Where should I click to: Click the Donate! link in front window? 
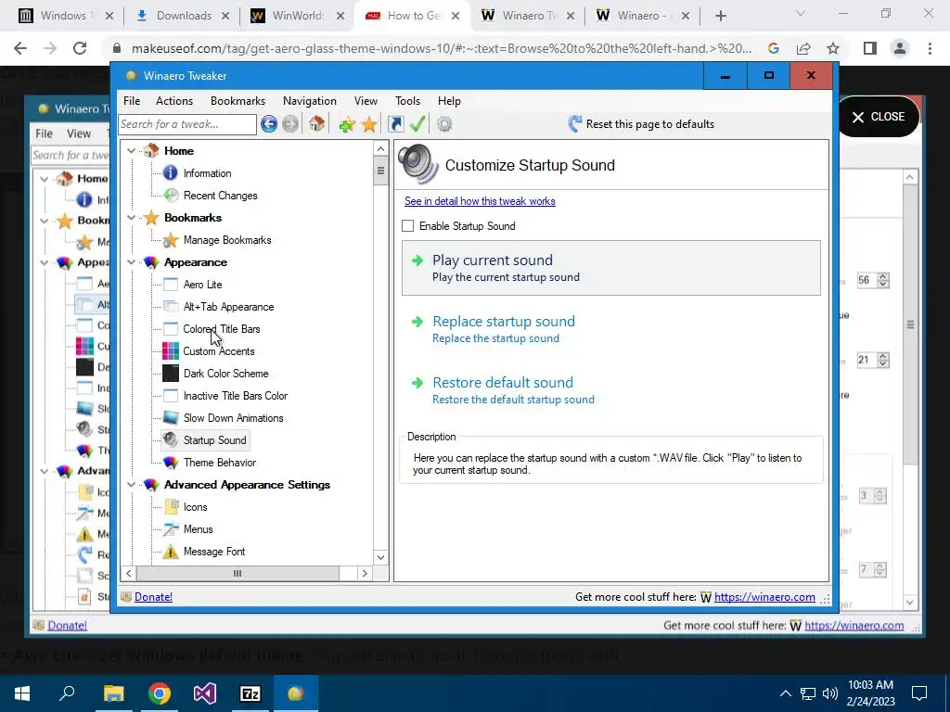point(153,597)
